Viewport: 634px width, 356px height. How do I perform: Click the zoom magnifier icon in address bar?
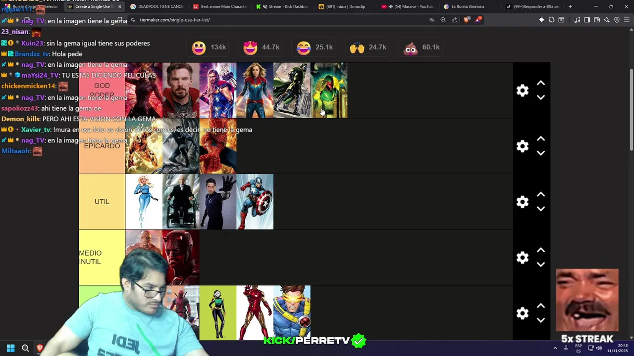point(443,20)
